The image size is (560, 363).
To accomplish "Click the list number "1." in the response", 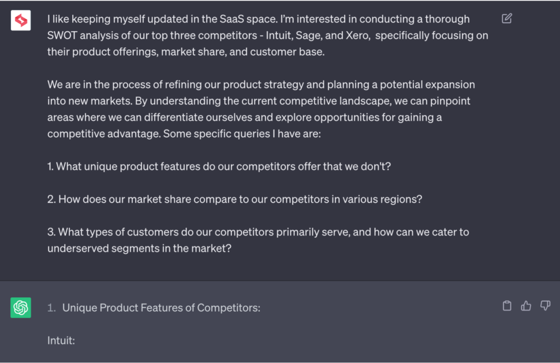I will [x=51, y=308].
